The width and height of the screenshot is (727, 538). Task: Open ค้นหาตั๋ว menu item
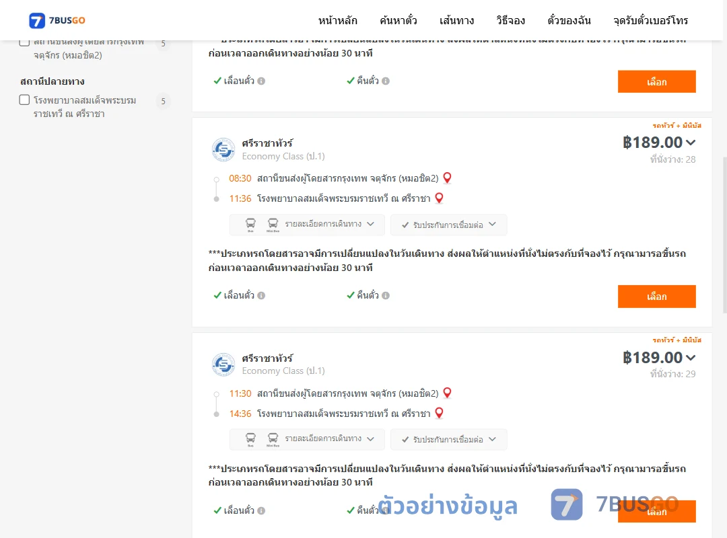pyautogui.click(x=399, y=20)
